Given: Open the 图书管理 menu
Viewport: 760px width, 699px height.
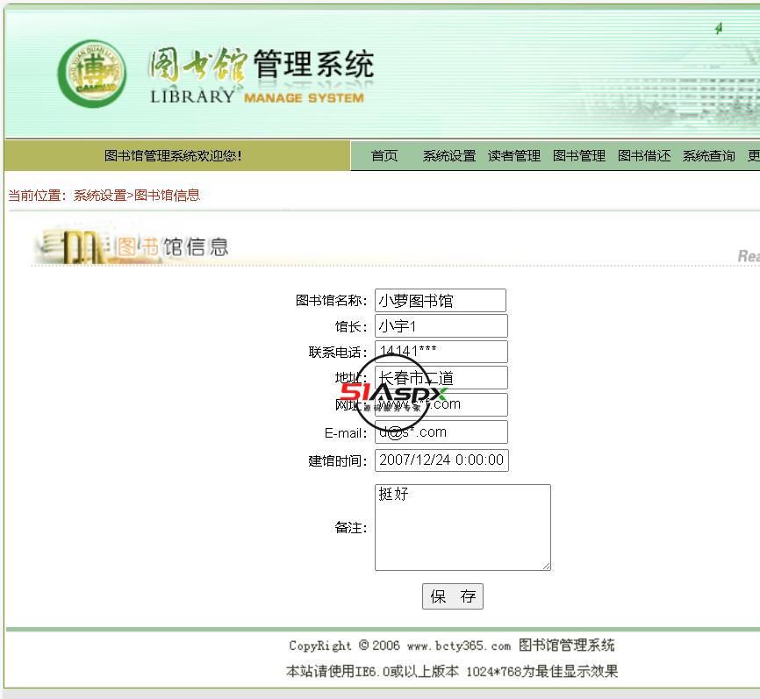Looking at the screenshot, I should [578, 156].
